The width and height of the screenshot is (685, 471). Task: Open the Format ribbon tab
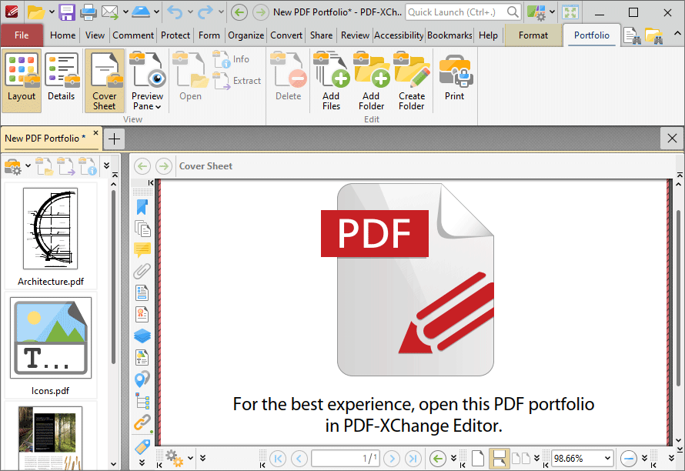tap(533, 35)
